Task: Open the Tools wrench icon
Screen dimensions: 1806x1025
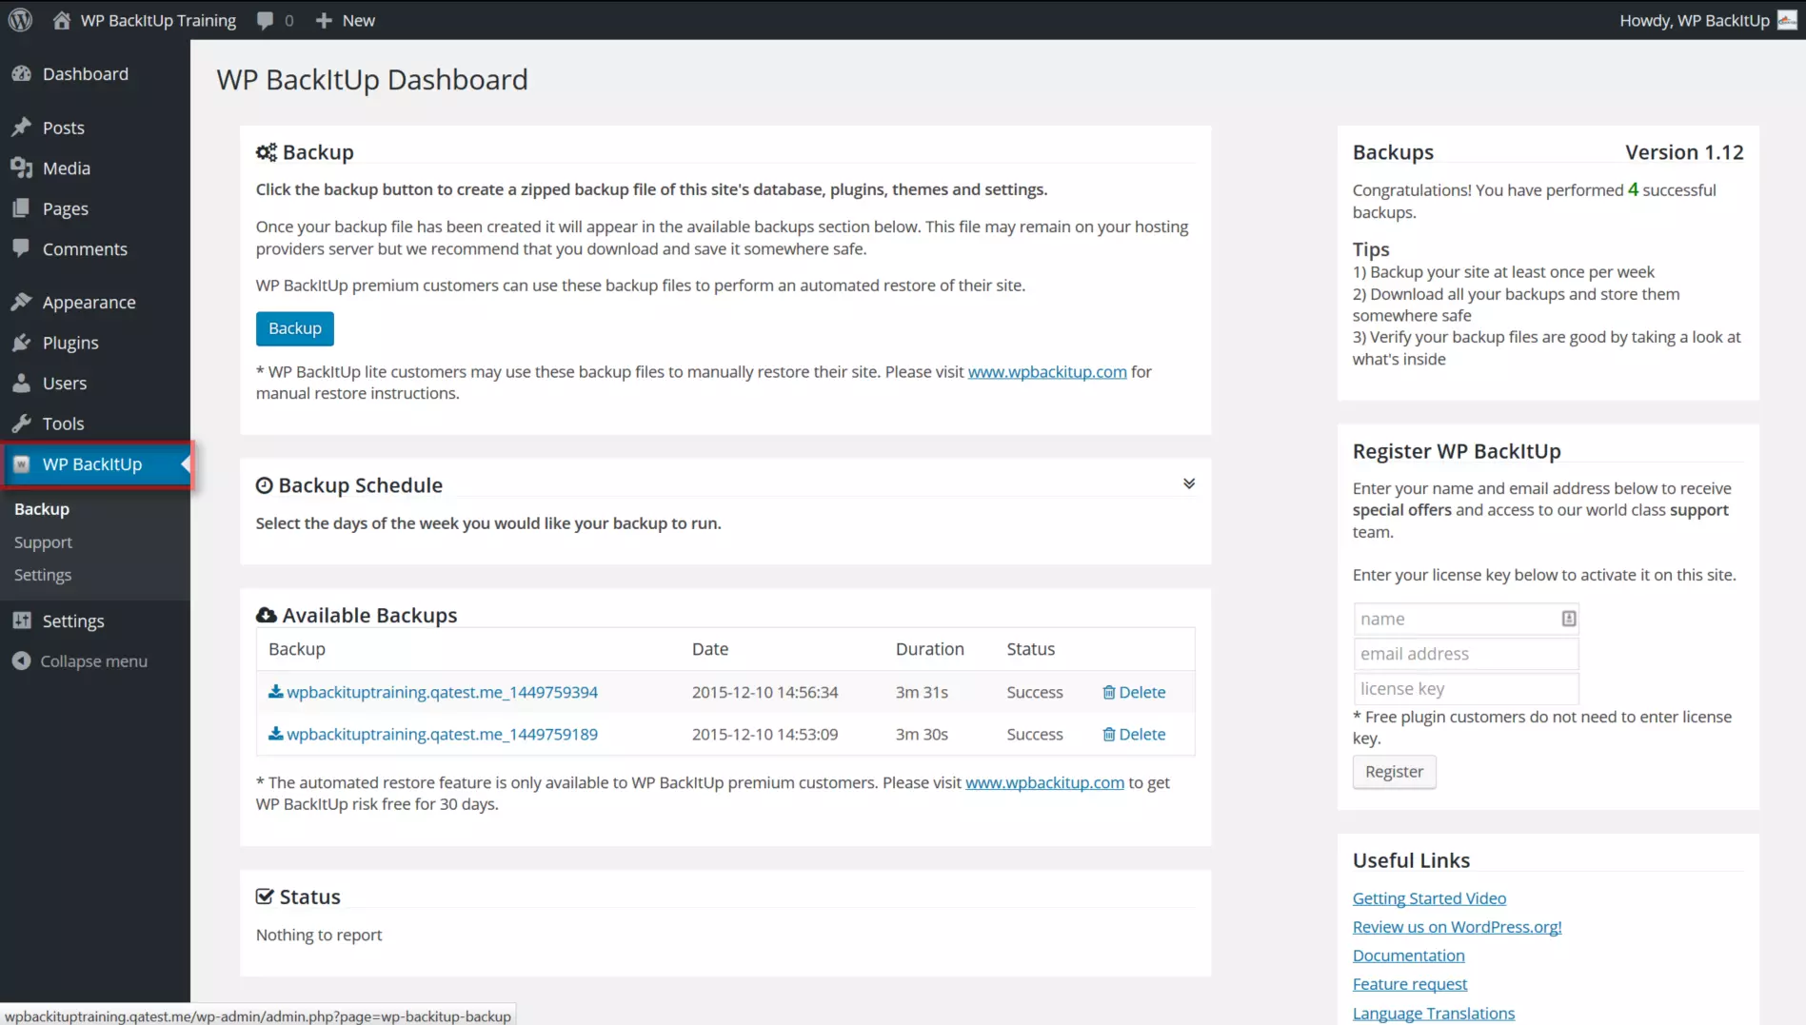Action: 22,424
